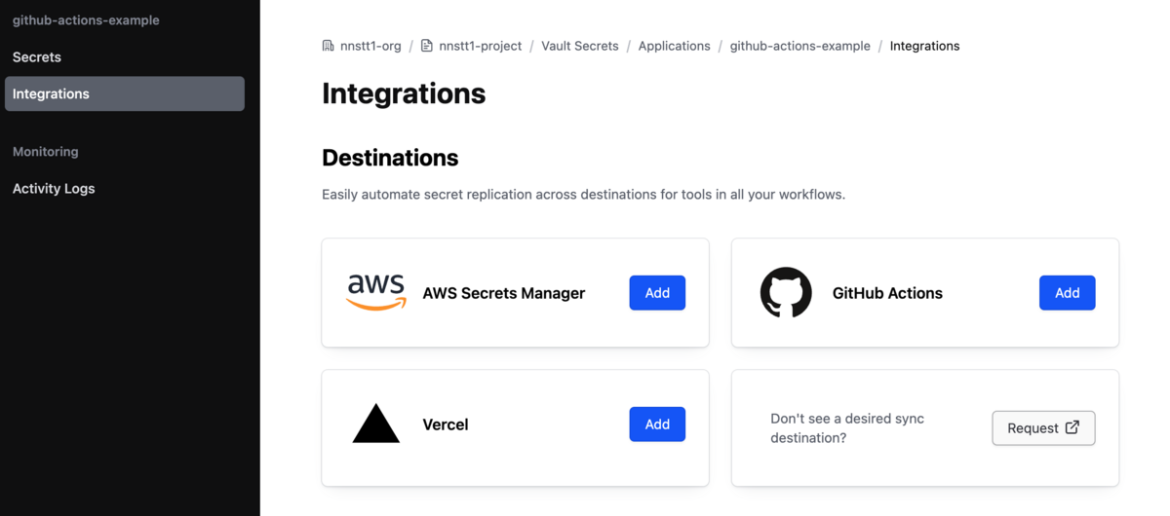Image resolution: width=1170 pixels, height=516 pixels.
Task: Click the secret replication description text
Action: click(x=583, y=195)
